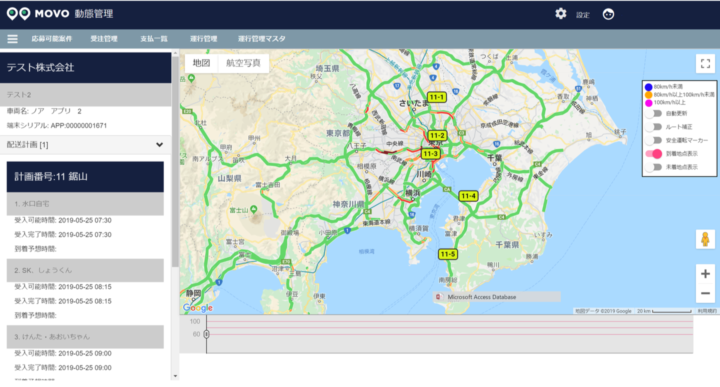
Task: Select the Street View pegman icon
Action: tap(705, 239)
